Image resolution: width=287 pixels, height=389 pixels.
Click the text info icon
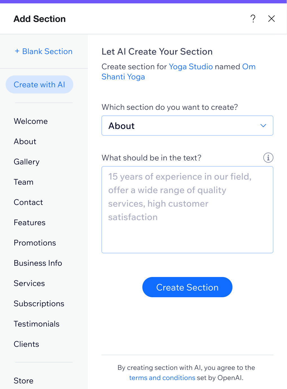268,158
